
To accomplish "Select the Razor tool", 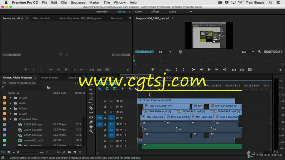I will (91, 108).
